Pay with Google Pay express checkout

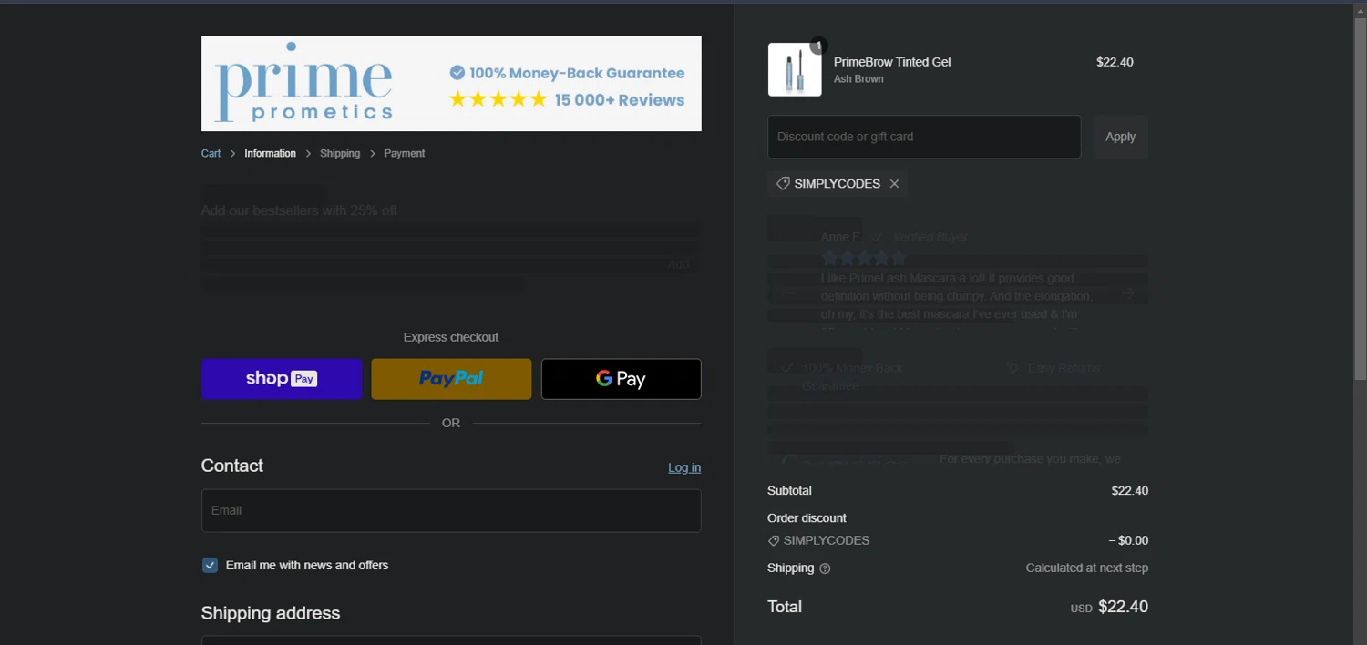pos(621,379)
